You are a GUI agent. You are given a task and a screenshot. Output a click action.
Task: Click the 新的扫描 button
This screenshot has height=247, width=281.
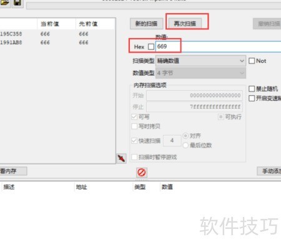tap(147, 24)
